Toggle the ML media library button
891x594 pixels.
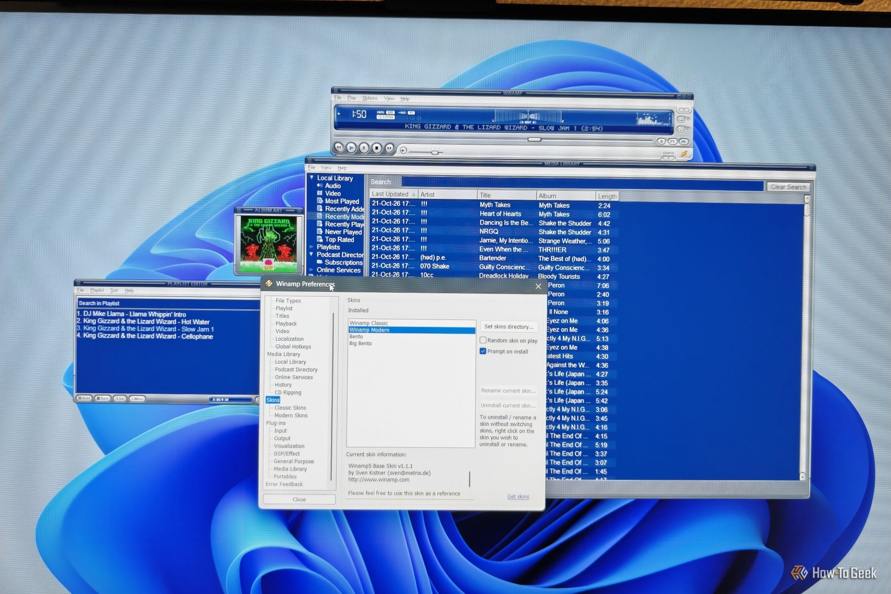coord(684,141)
